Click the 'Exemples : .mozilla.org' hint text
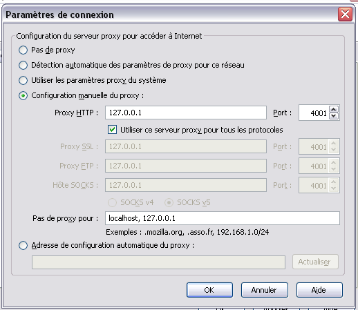 187,232
